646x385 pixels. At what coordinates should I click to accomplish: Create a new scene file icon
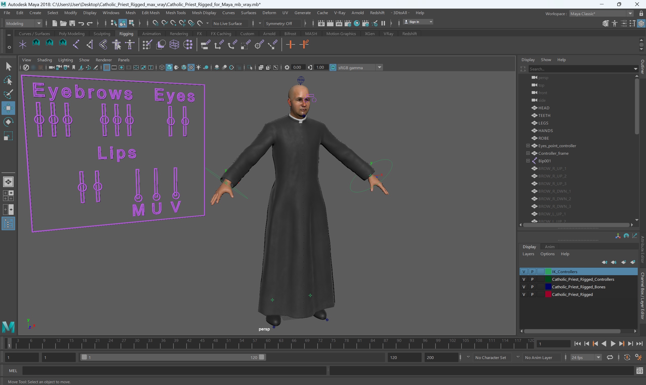click(x=55, y=23)
